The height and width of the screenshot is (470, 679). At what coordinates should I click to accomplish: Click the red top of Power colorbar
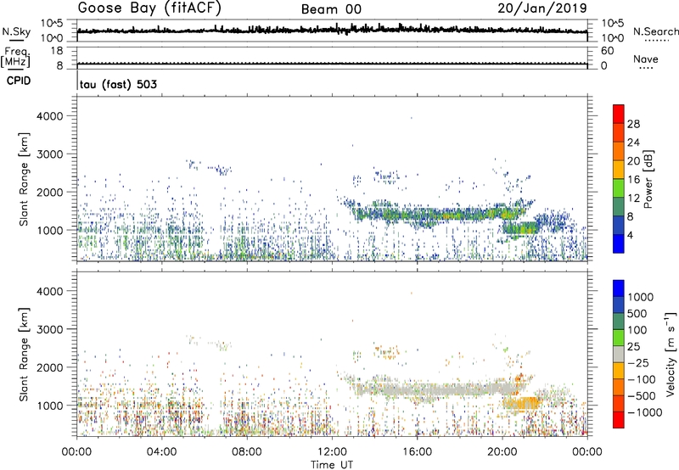coord(619,114)
